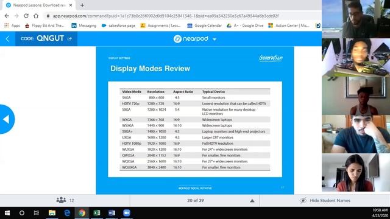Share the QNGUT code icon
Image resolution: width=390 pixels, height=219 pixels.
click(69, 39)
